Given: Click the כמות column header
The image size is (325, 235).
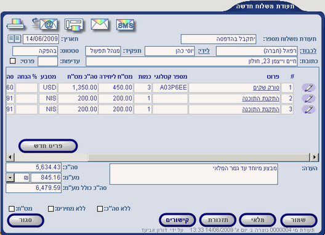Looking at the screenshot, I should tap(145, 76).
